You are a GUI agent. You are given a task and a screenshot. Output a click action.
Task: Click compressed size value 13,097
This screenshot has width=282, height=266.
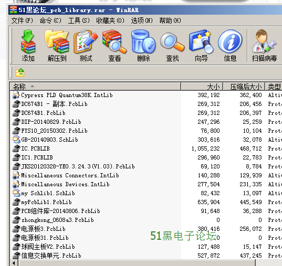coord(252,193)
